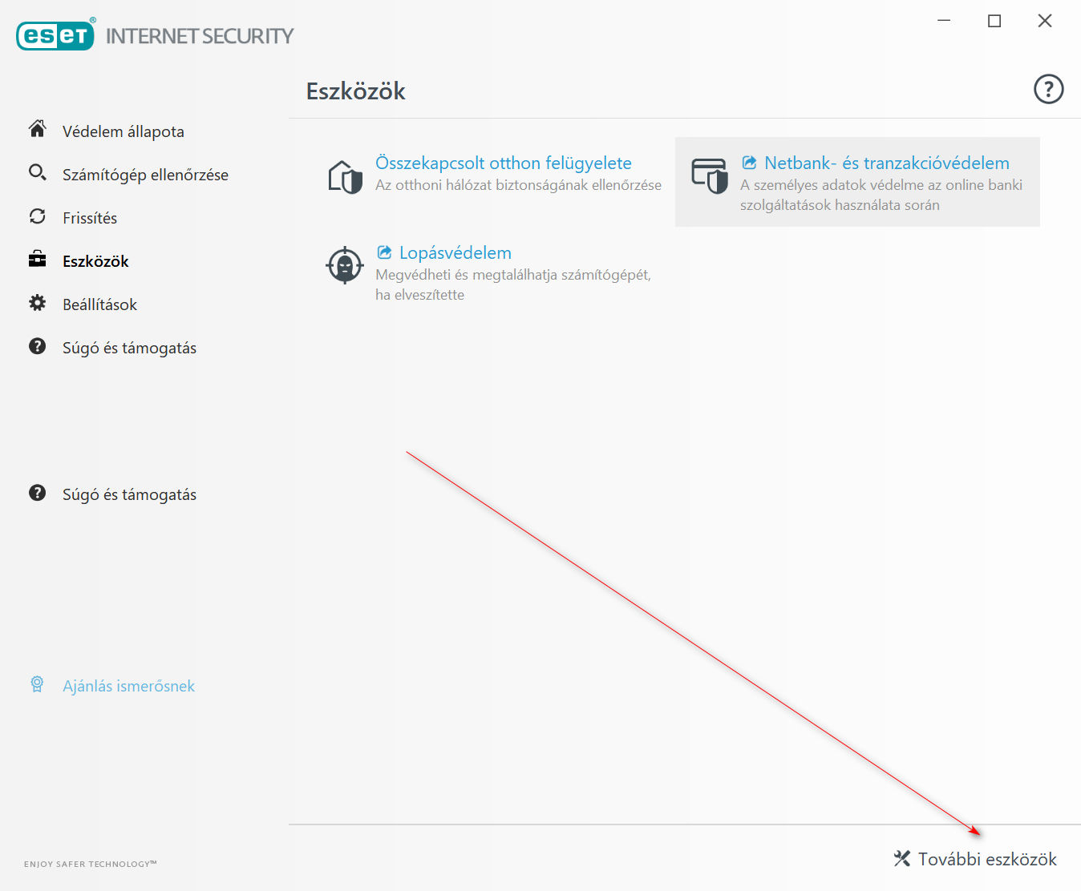Click the toolbox icon beside Eszközök

coord(37,259)
